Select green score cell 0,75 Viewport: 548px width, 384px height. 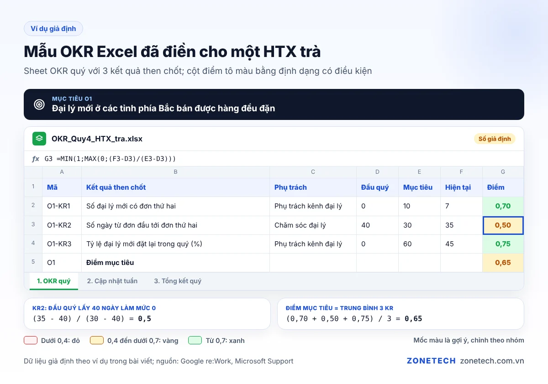[503, 244]
